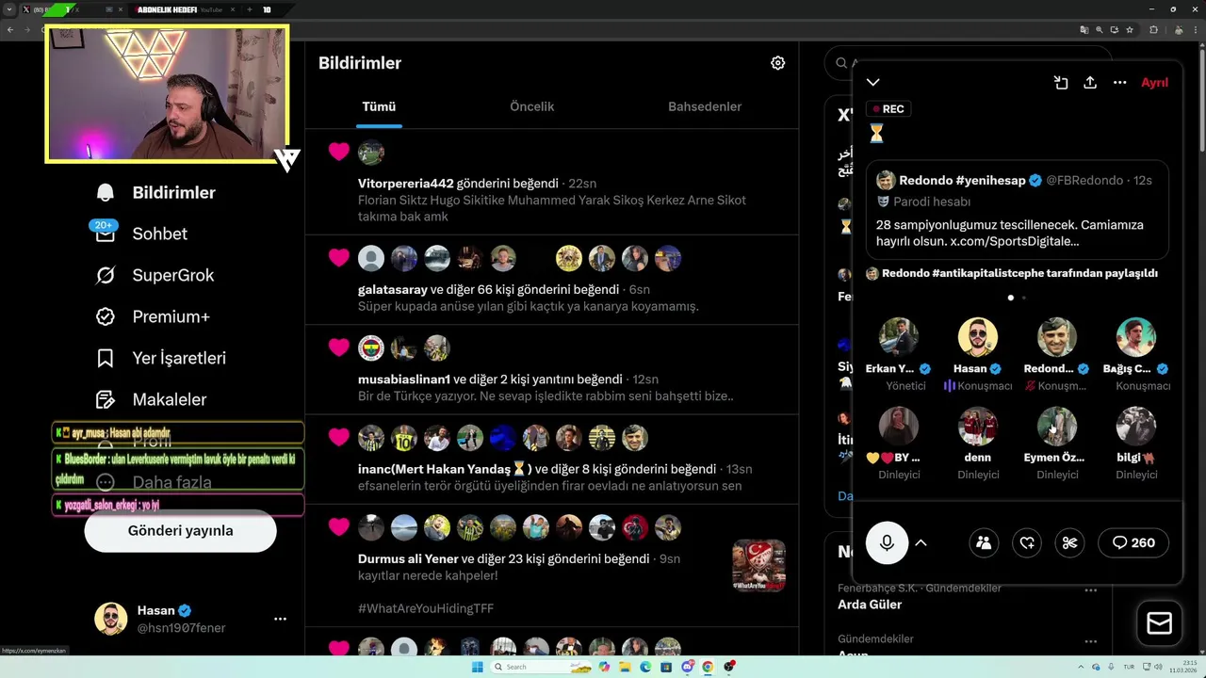
Task: Open a new browser tab with plus
Action: tap(250, 9)
